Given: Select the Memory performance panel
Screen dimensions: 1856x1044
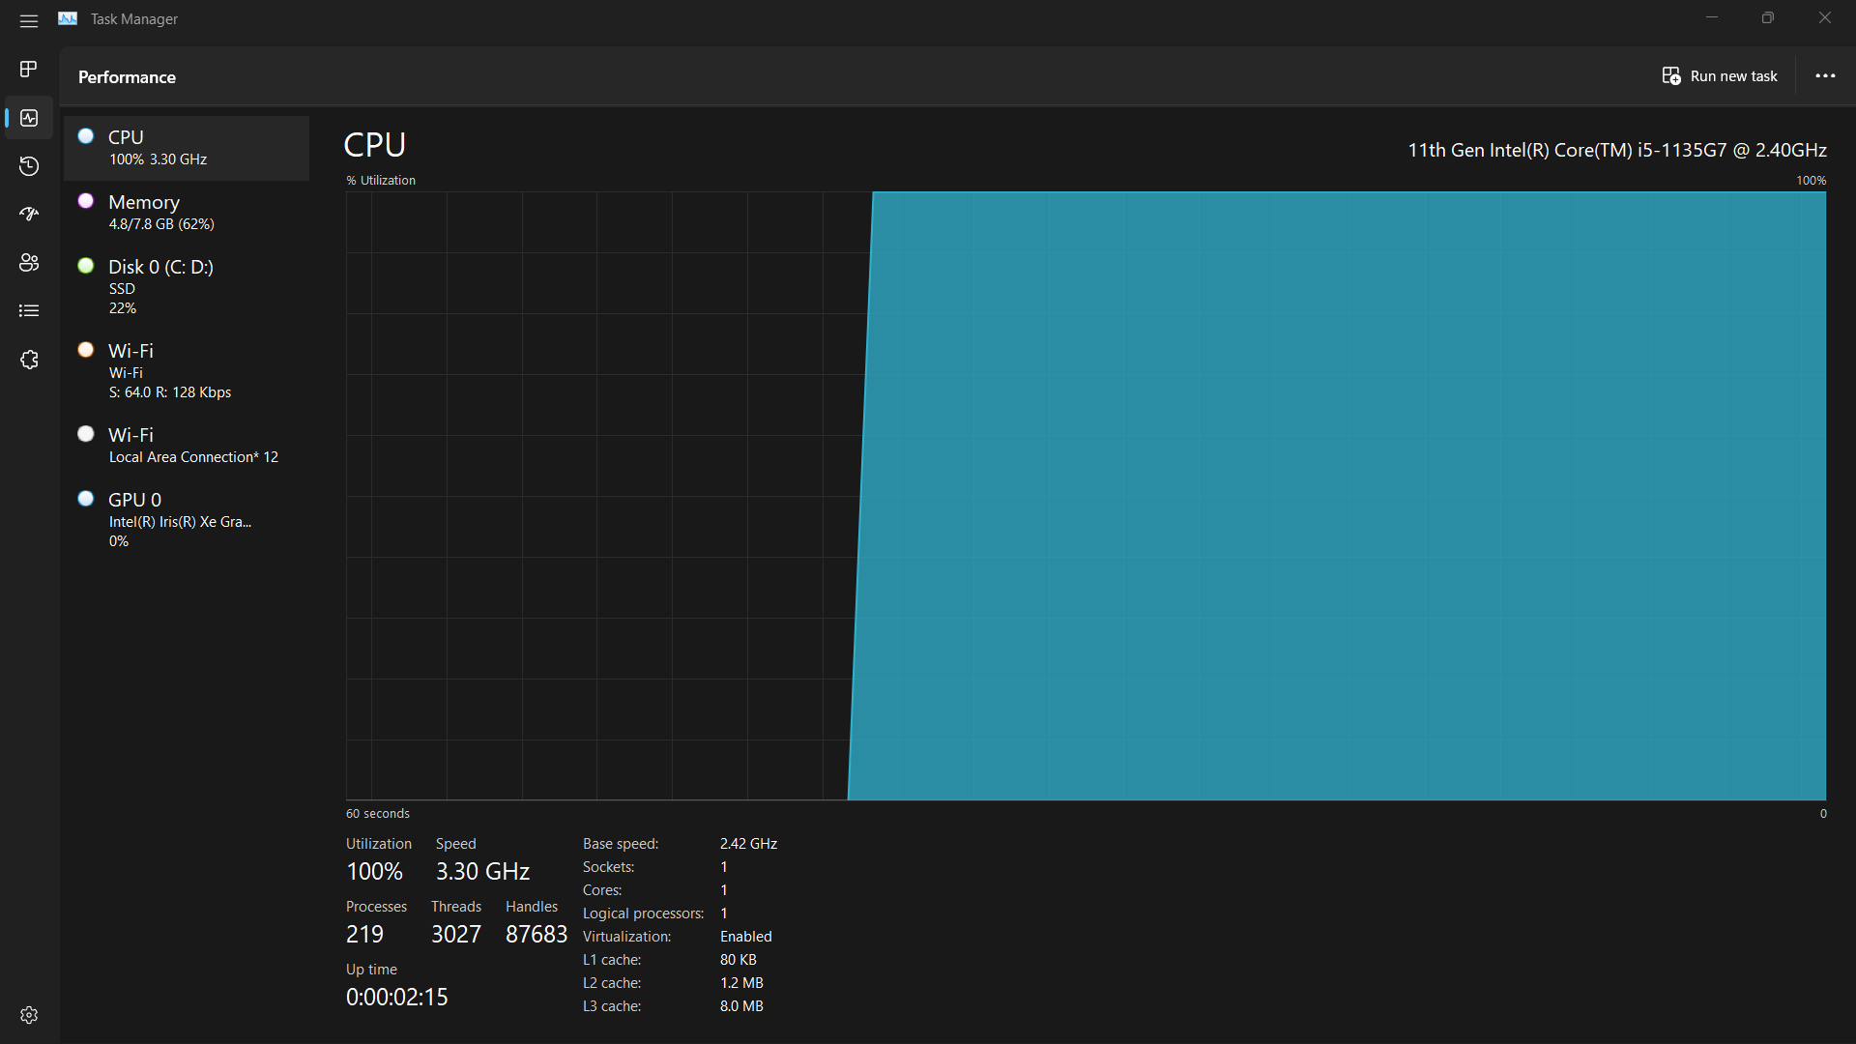Looking at the screenshot, I should [186, 211].
